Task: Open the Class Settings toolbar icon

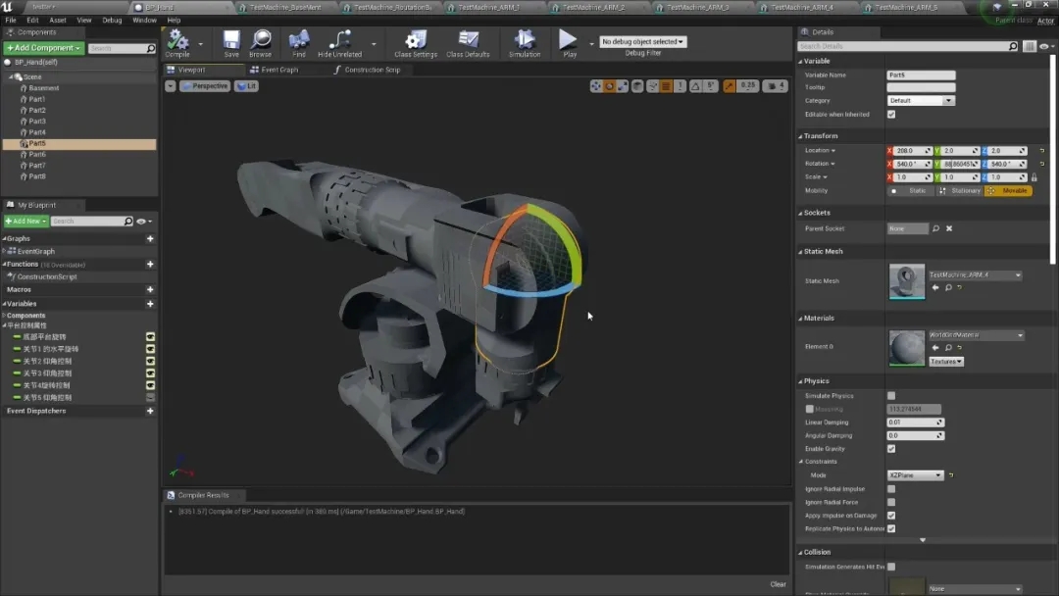Action: pyautogui.click(x=416, y=40)
